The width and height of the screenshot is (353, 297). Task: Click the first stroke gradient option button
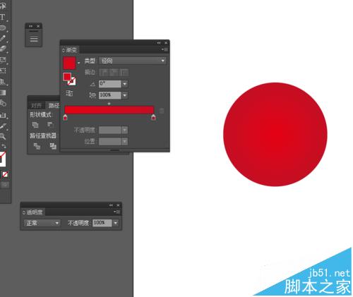coord(104,72)
